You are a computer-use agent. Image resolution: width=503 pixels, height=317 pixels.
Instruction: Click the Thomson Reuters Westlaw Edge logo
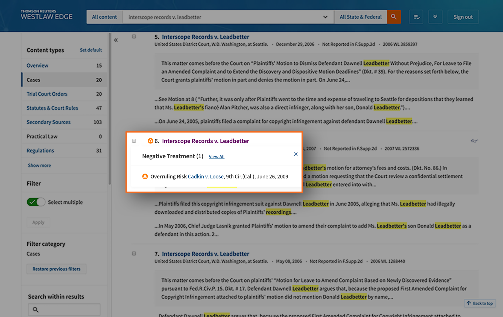pyautogui.click(x=46, y=15)
